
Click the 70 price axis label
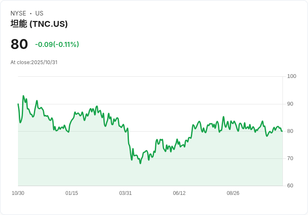(x=290, y=158)
